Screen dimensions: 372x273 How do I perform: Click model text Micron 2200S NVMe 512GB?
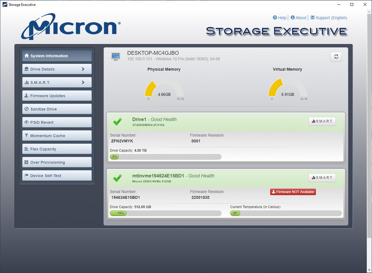[152, 181]
